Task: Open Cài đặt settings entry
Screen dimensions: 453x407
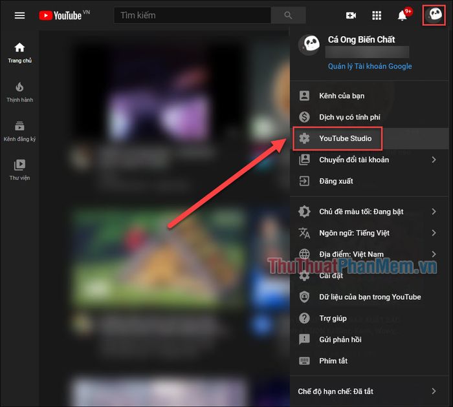Action: (x=370, y=275)
